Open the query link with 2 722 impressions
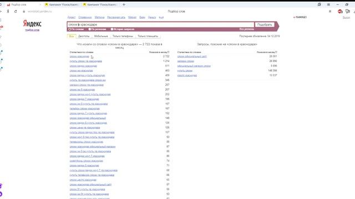The height and width of the screenshot is (199, 355). coord(79,56)
